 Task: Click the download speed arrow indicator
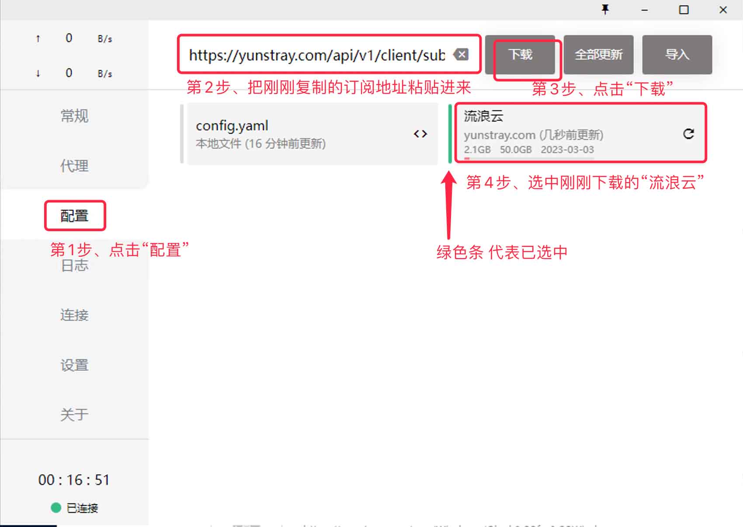click(x=38, y=73)
